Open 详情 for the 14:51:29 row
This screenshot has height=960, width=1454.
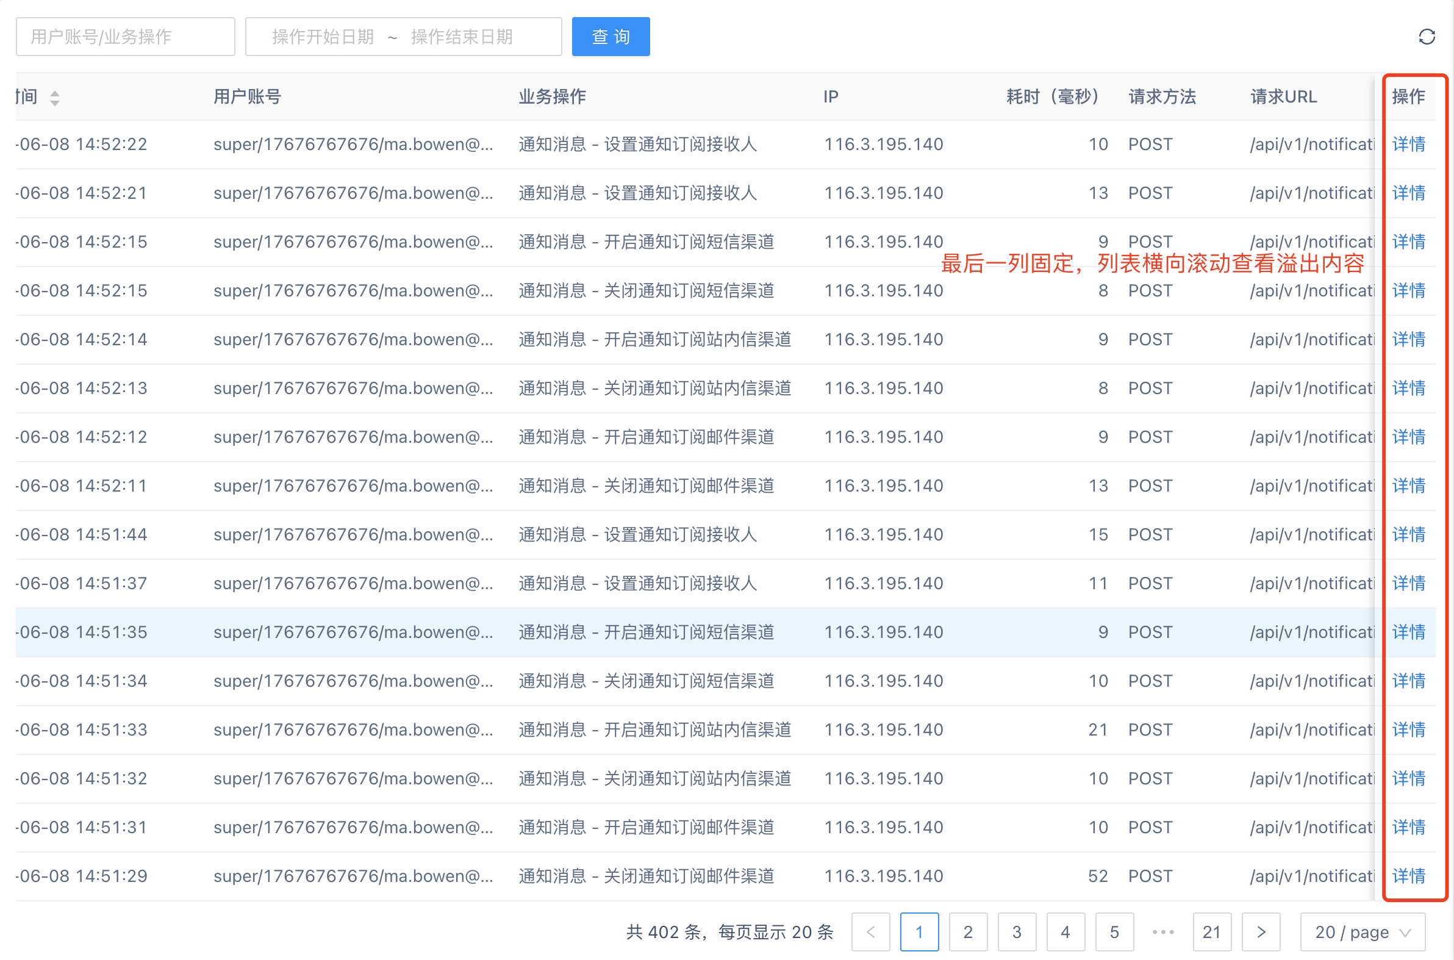click(1408, 875)
